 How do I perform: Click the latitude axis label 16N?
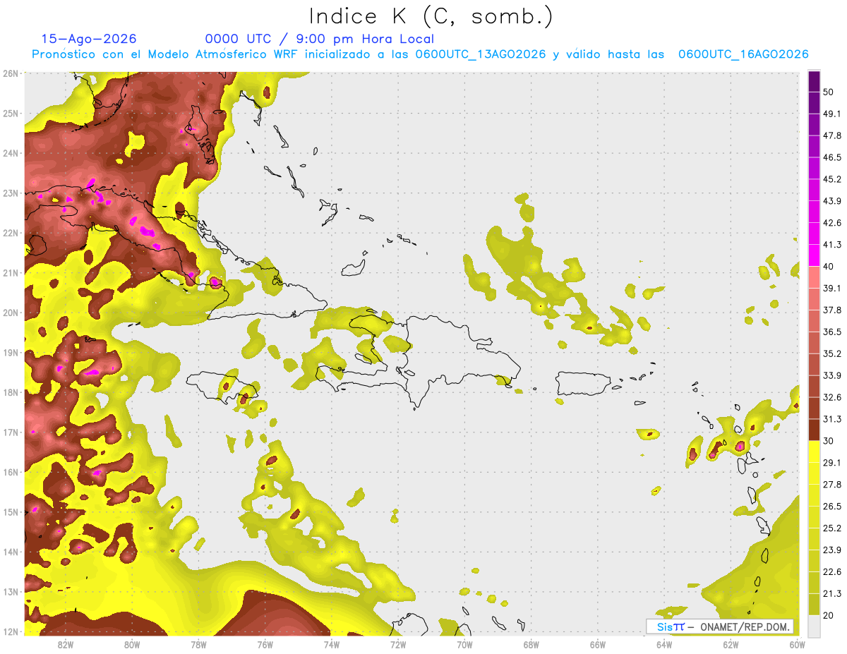tap(11, 472)
